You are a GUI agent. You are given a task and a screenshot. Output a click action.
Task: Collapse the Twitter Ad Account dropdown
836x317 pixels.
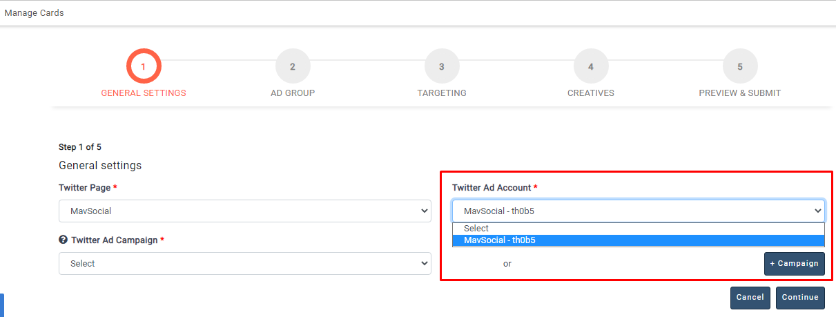click(638, 211)
